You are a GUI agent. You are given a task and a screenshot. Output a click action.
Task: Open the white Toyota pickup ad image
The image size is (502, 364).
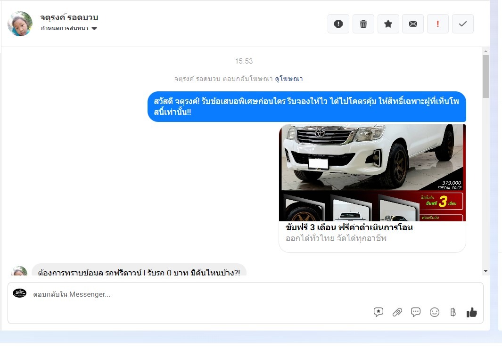coord(372,172)
